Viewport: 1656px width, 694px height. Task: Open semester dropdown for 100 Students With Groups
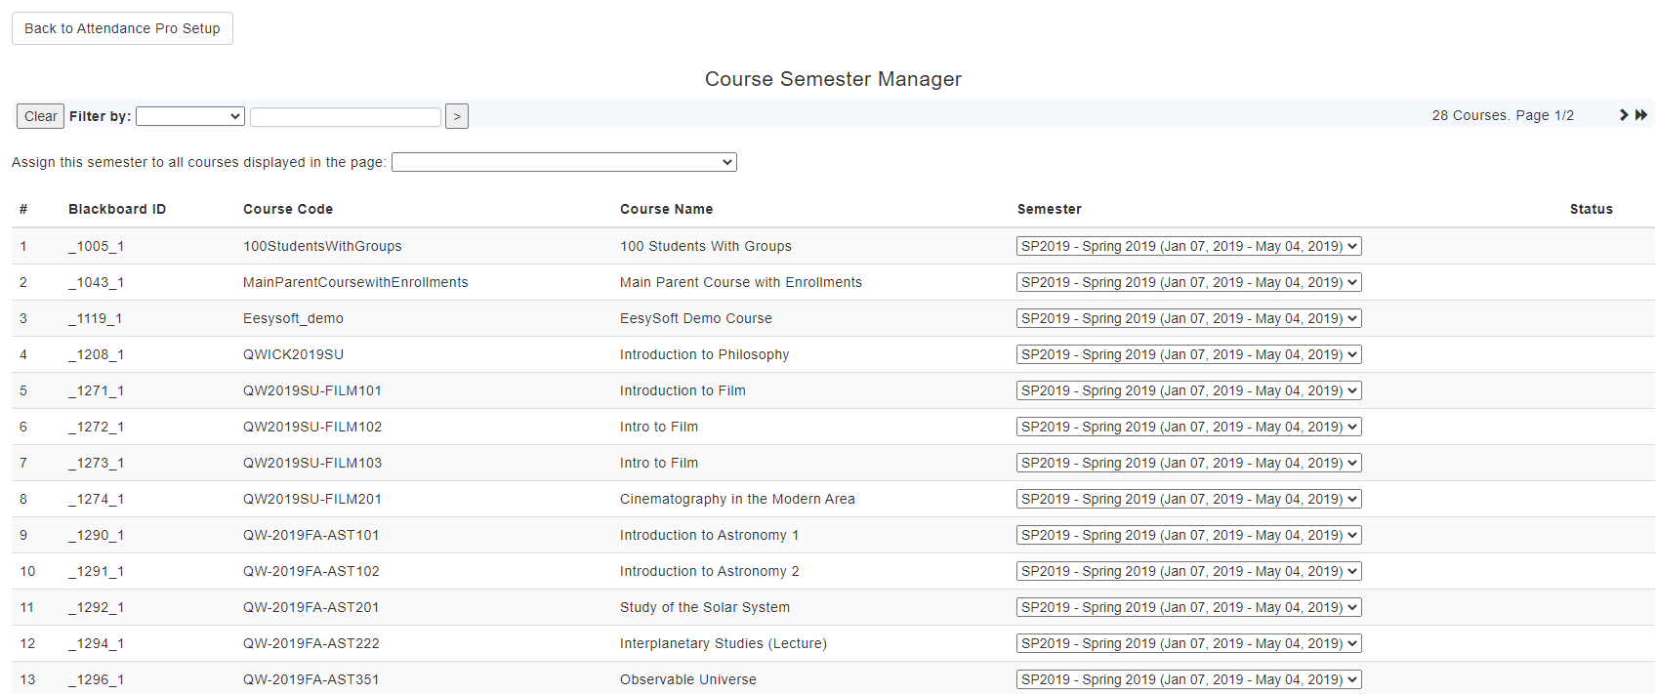[x=1188, y=246]
